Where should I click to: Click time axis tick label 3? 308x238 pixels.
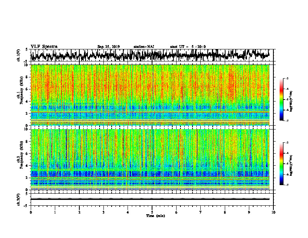[x=103, y=212]
